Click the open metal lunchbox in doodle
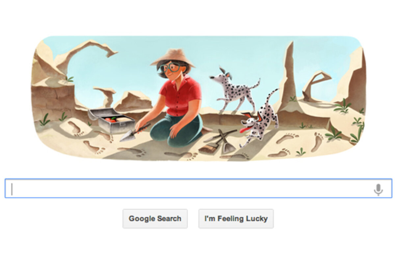The height and width of the screenshot is (263, 395). (111, 120)
